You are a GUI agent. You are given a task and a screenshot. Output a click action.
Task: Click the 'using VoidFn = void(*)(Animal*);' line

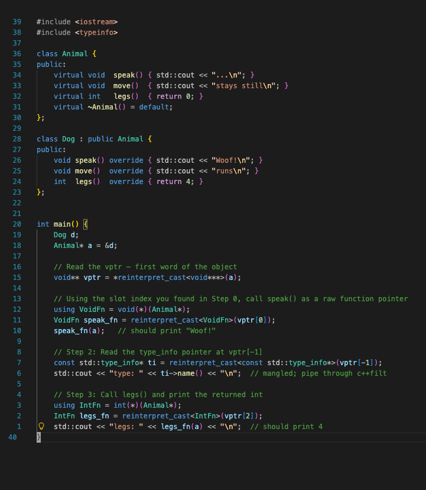[x=122, y=310]
